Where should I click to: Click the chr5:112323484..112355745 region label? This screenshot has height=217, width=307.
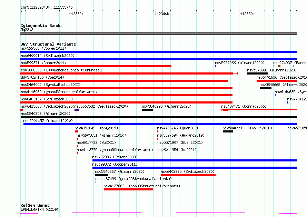(47, 7)
